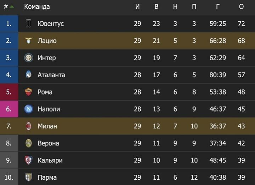
Task: Click the Roma club crest
Action: pos(29,92)
